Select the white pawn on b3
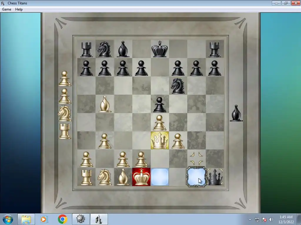The height and width of the screenshot is (225, 301). (105, 141)
